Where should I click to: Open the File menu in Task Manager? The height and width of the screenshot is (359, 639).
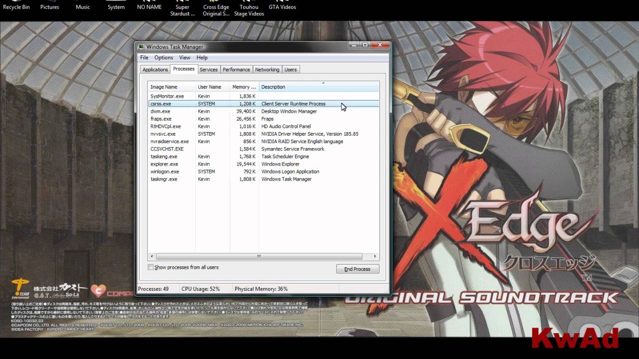click(144, 57)
